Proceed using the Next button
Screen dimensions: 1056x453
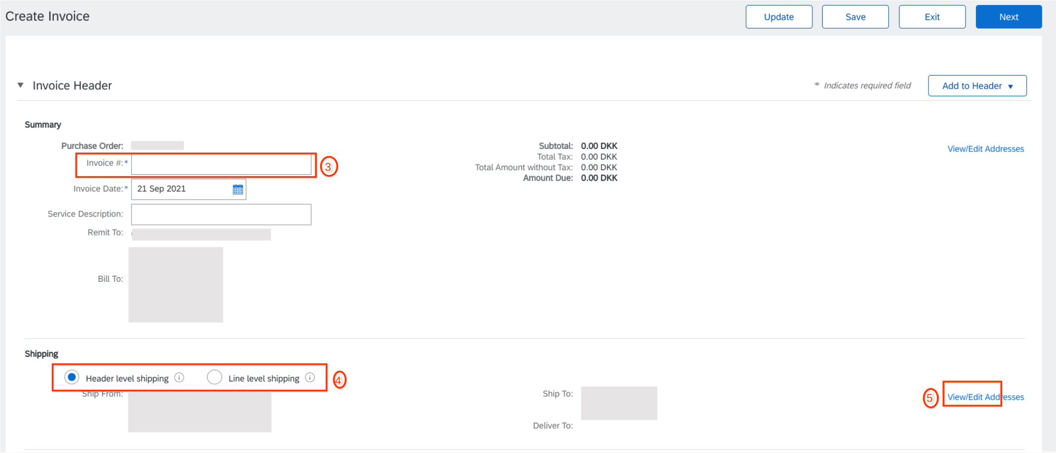click(1009, 16)
